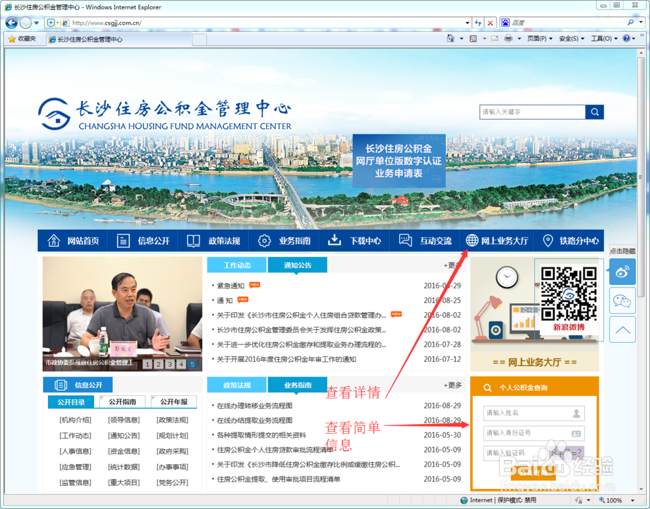This screenshot has width=650, height=509.
Task: Click the [机构介绍] link
Action: (x=75, y=420)
